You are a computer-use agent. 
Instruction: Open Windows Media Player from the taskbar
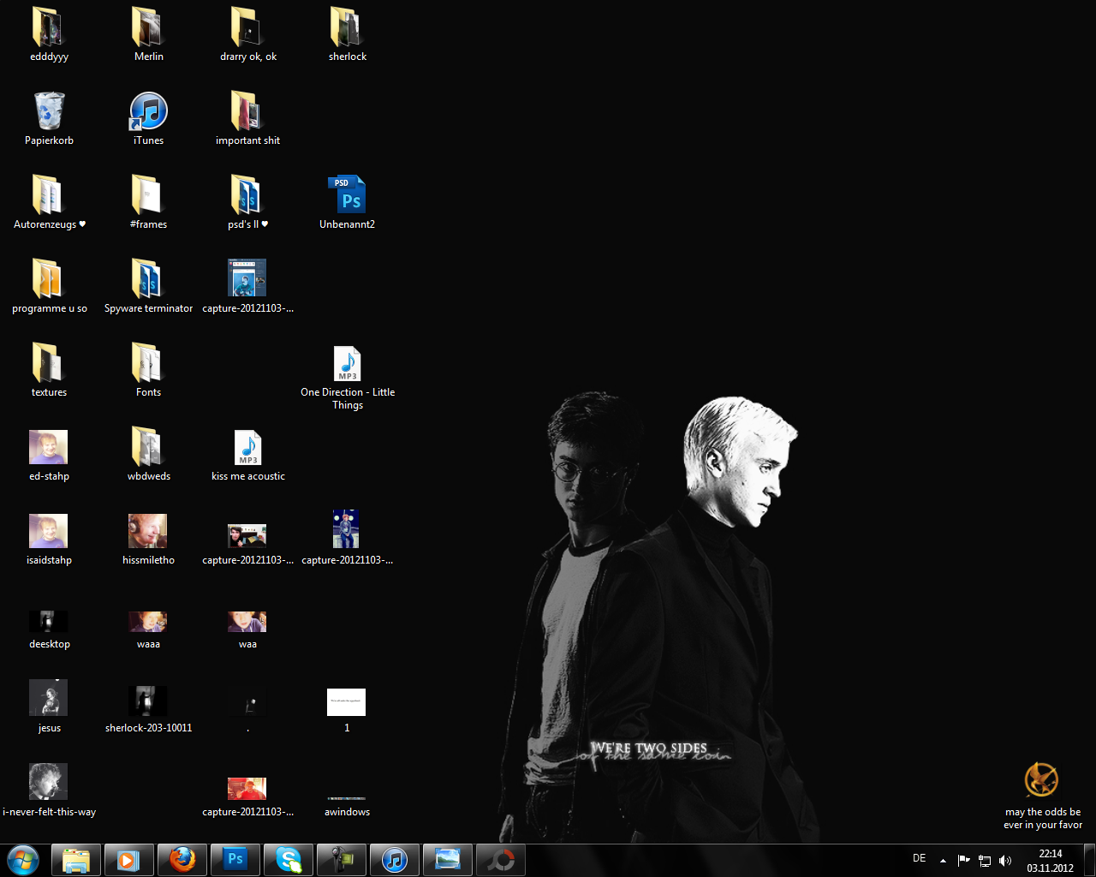coord(129,859)
